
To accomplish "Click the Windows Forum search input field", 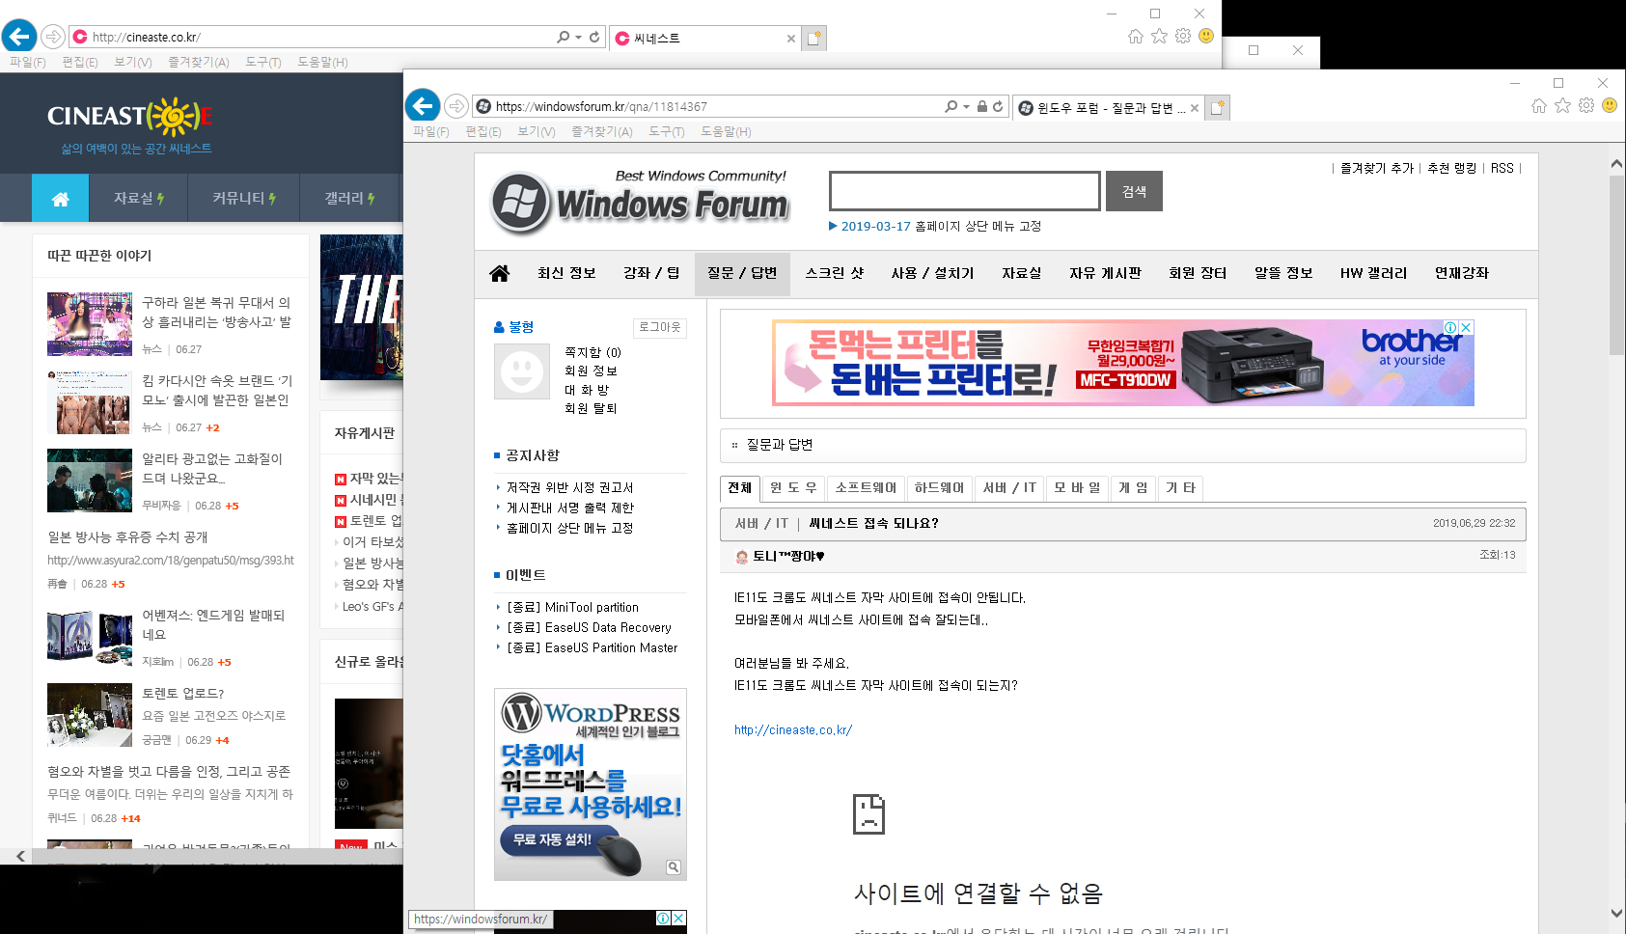I will tap(965, 191).
